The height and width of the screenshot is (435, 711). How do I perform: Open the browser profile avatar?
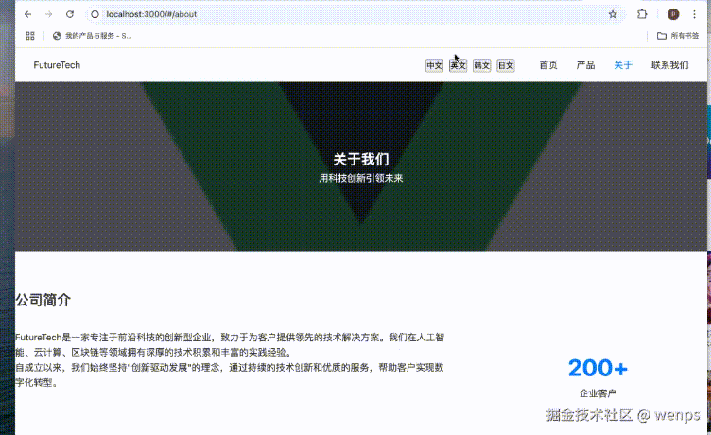[673, 14]
